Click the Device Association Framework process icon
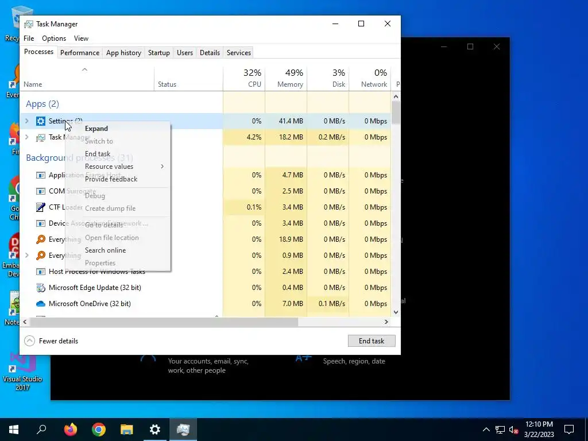 click(x=41, y=223)
